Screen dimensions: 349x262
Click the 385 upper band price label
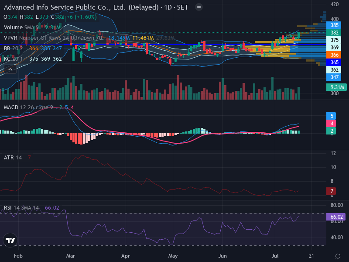334,25
